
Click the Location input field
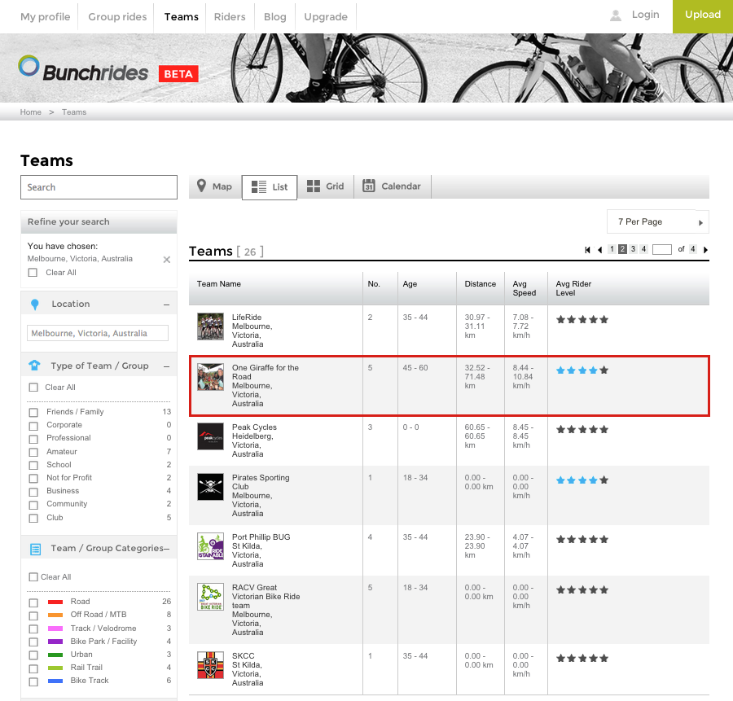[97, 333]
